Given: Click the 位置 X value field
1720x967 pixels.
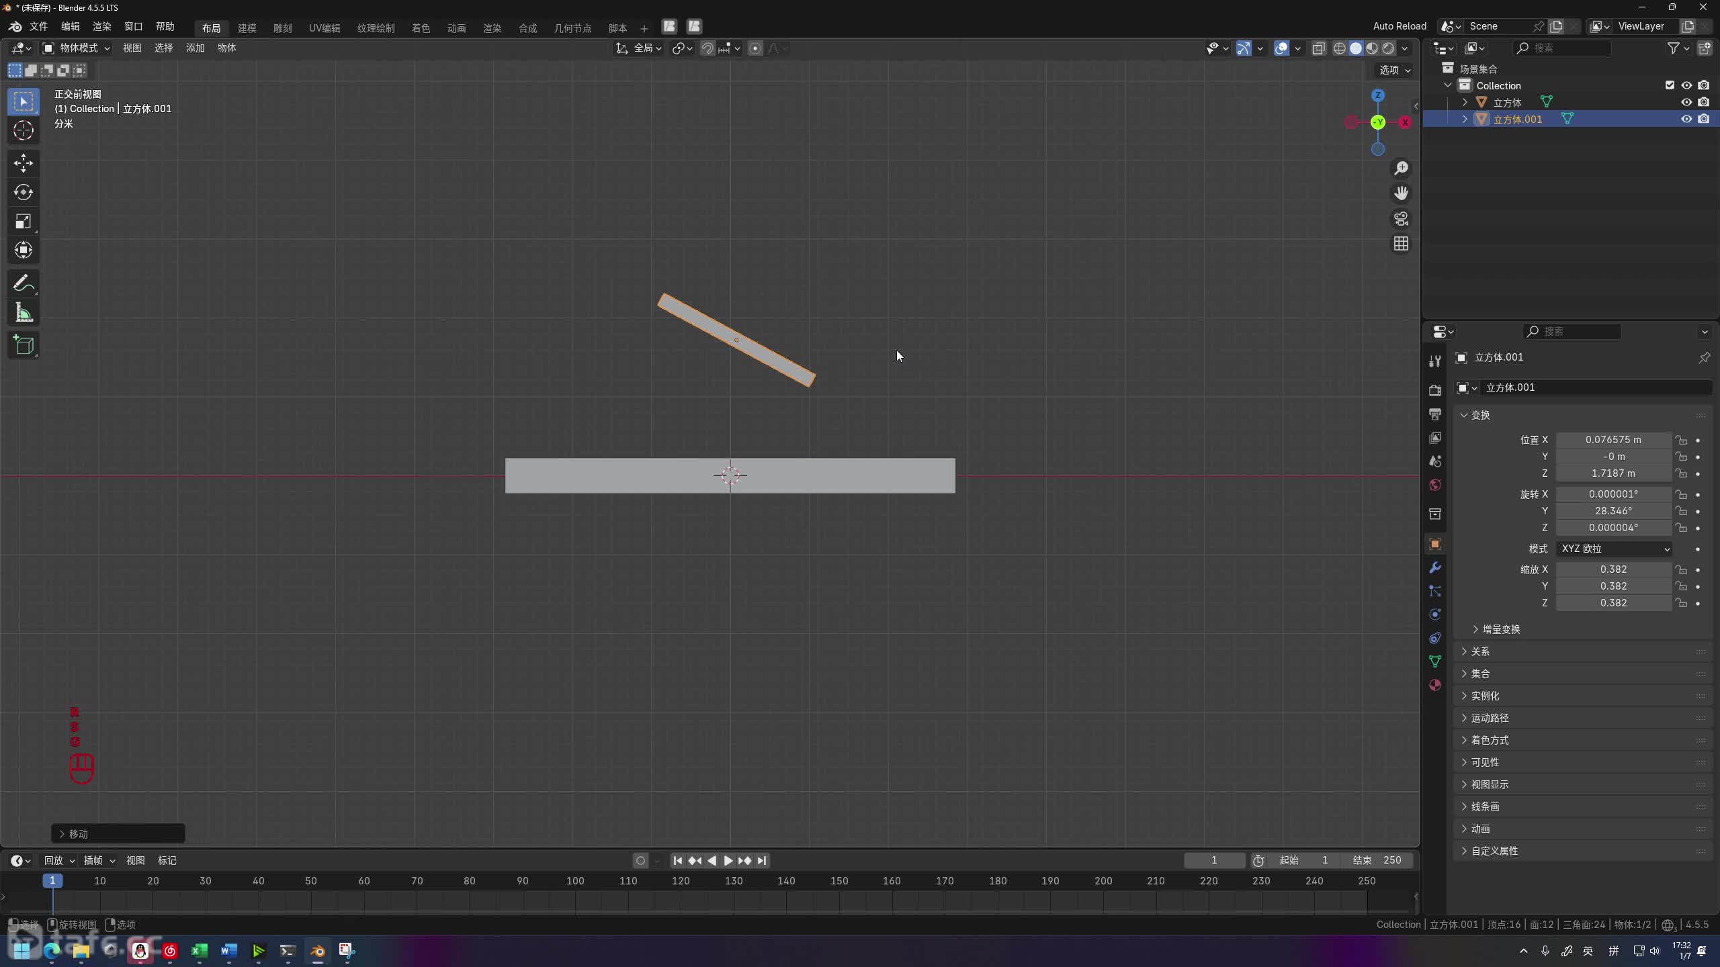Looking at the screenshot, I should point(1613,440).
